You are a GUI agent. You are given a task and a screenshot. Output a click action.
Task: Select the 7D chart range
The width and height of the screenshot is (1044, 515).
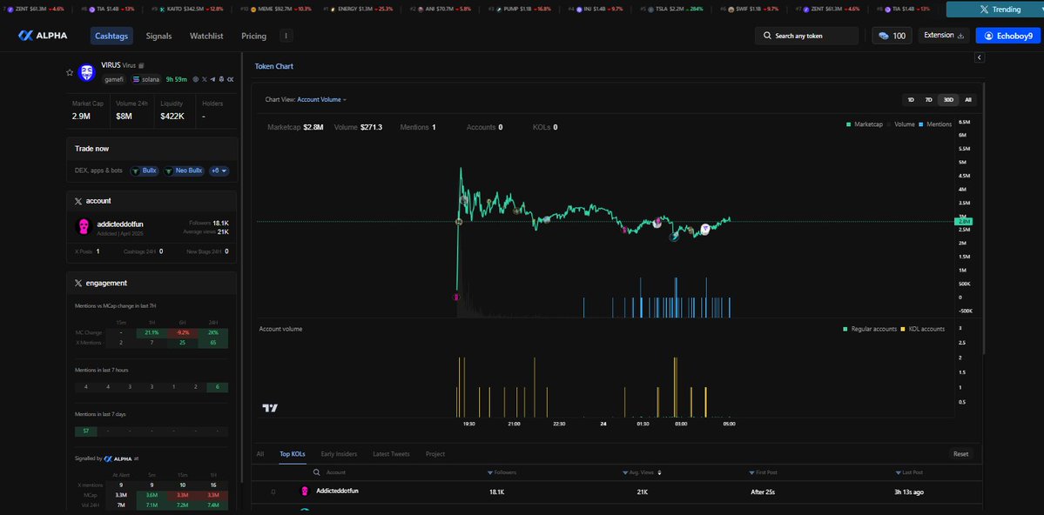point(929,100)
